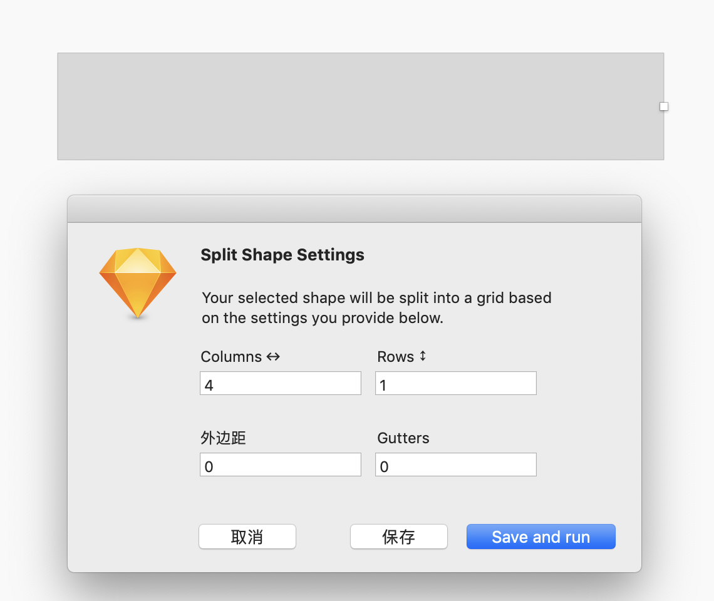714x601 pixels.
Task: Focus the 外边距 margin input field
Action: [x=281, y=465]
